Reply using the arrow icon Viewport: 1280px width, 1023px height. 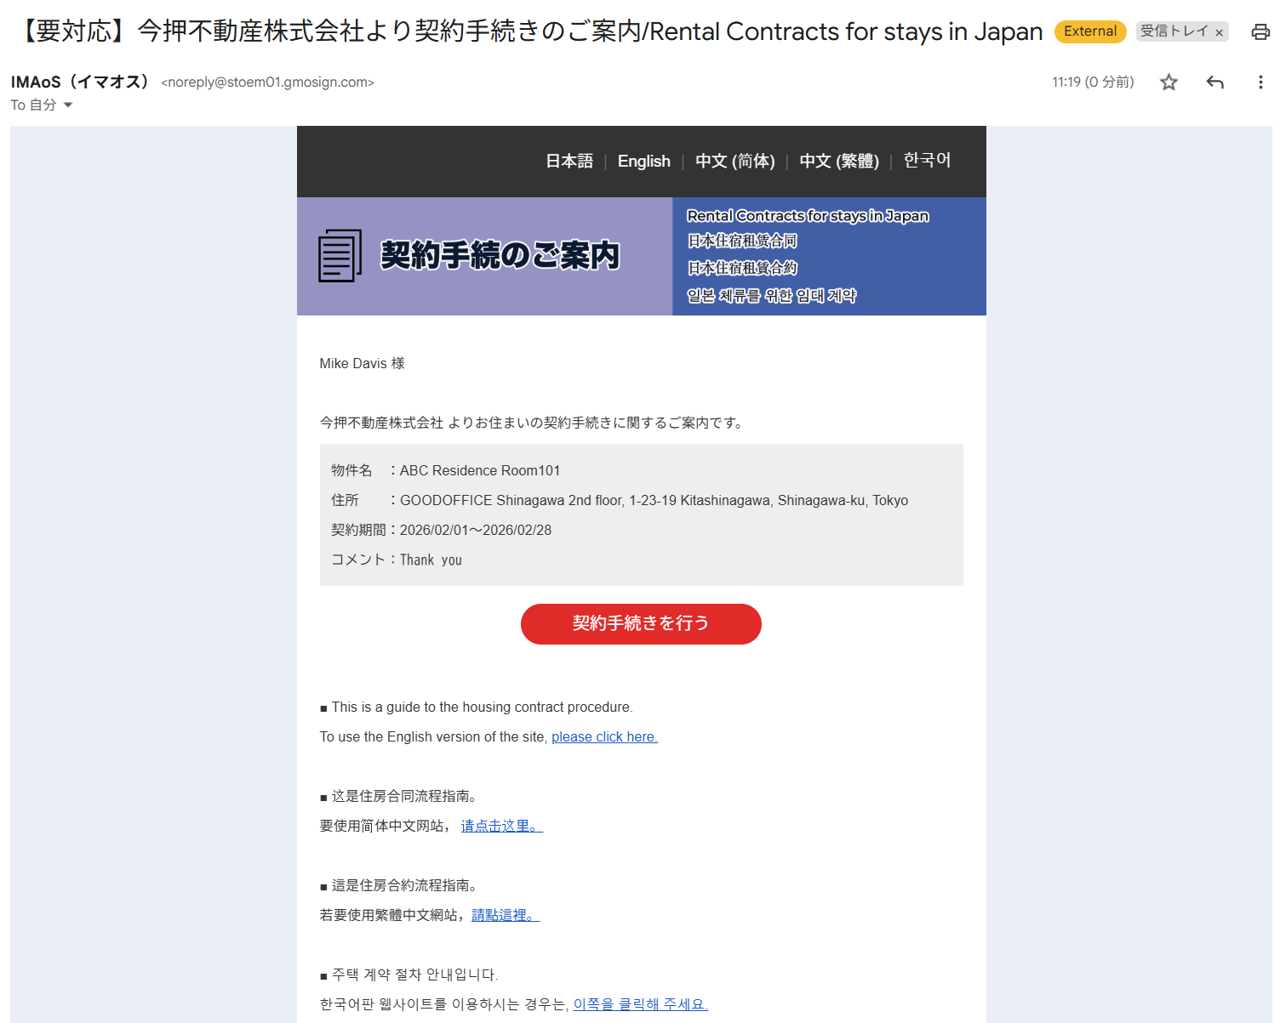(1214, 82)
